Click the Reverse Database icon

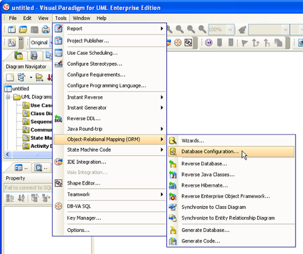(173, 163)
